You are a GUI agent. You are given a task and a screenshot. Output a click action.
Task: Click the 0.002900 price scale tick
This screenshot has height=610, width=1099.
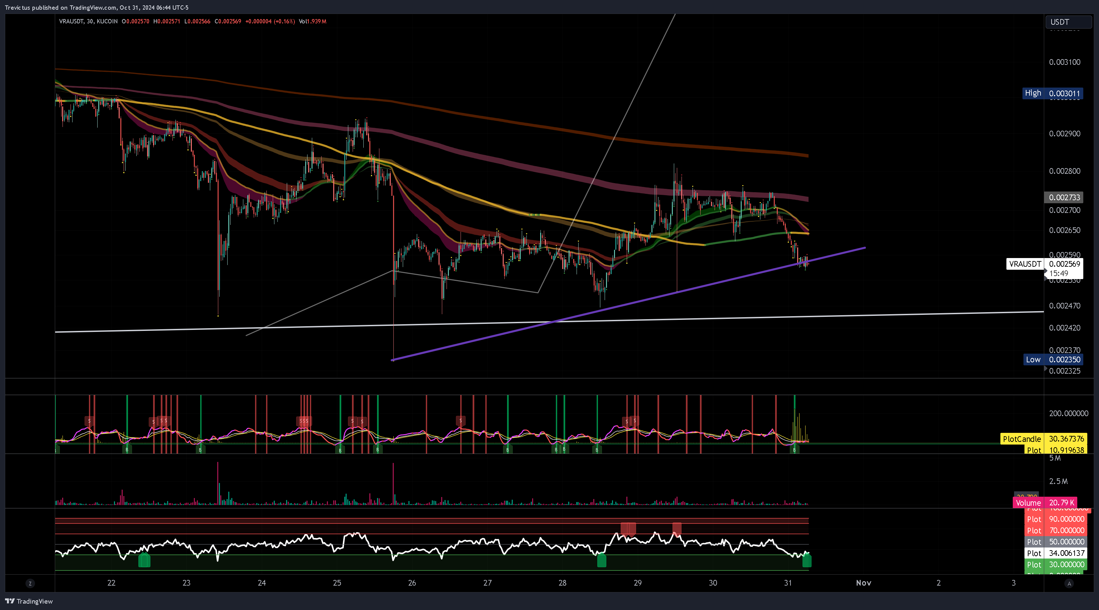tap(1065, 134)
